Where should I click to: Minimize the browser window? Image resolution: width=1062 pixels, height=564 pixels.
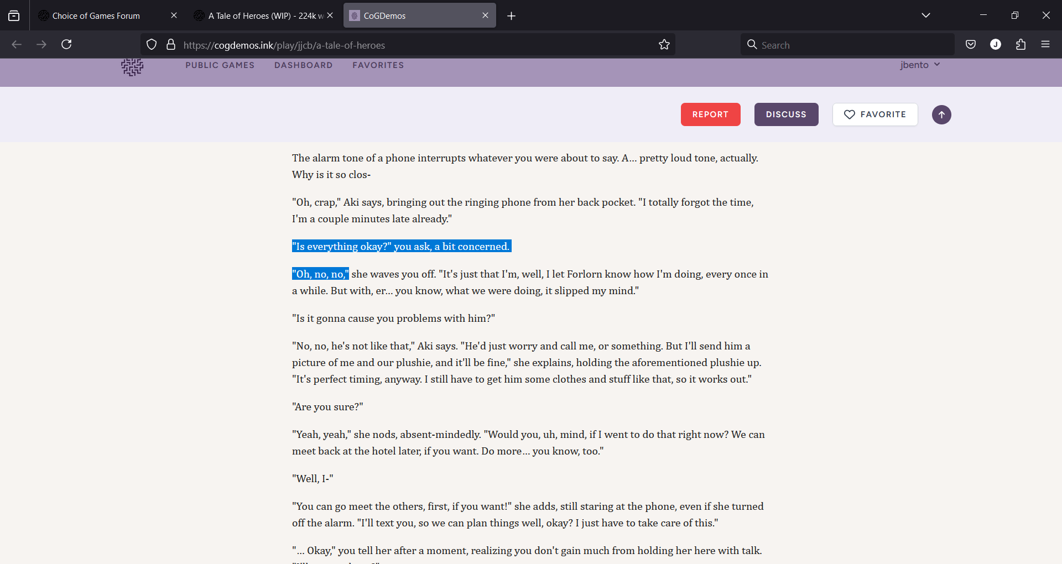(x=983, y=15)
